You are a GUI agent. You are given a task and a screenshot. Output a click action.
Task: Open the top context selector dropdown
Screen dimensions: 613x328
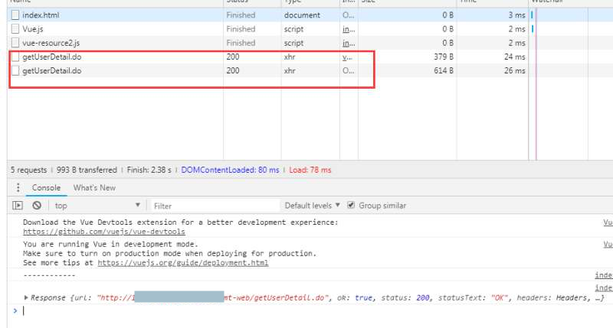(97, 206)
